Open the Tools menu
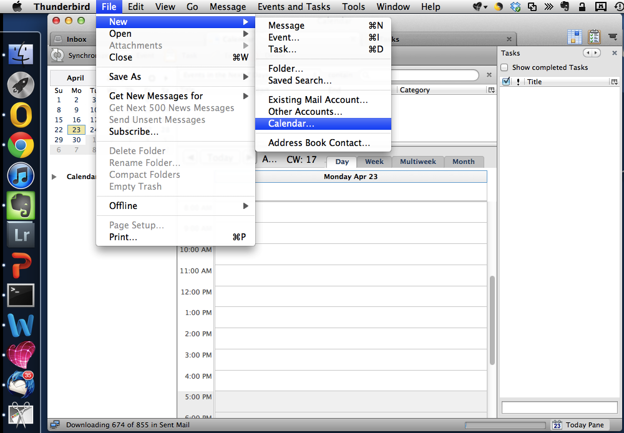This screenshot has height=433, width=624. (353, 6)
